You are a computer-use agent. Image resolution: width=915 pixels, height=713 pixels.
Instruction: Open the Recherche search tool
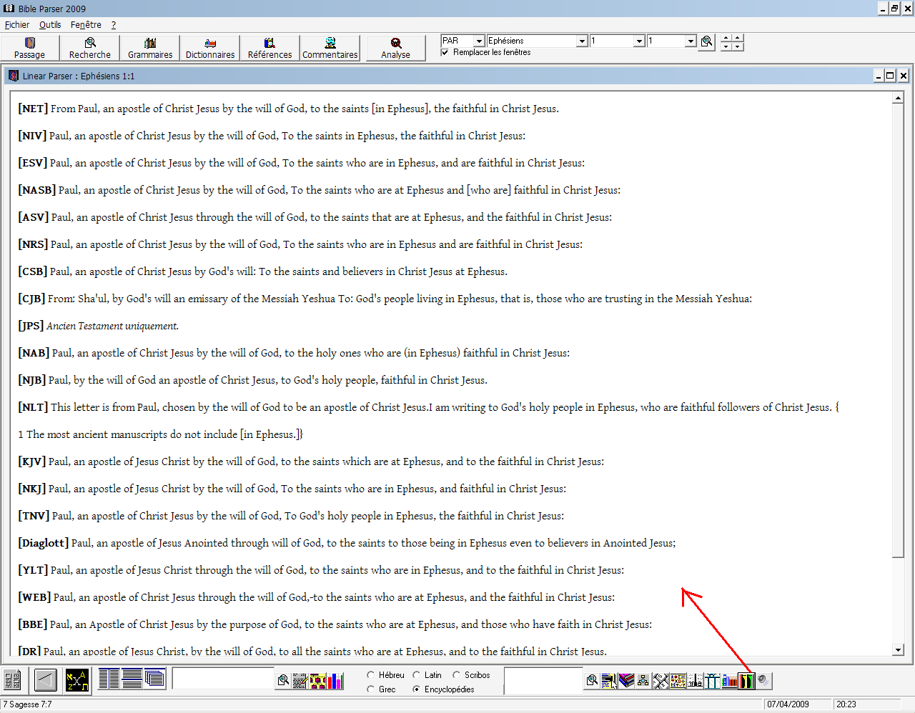[x=90, y=48]
